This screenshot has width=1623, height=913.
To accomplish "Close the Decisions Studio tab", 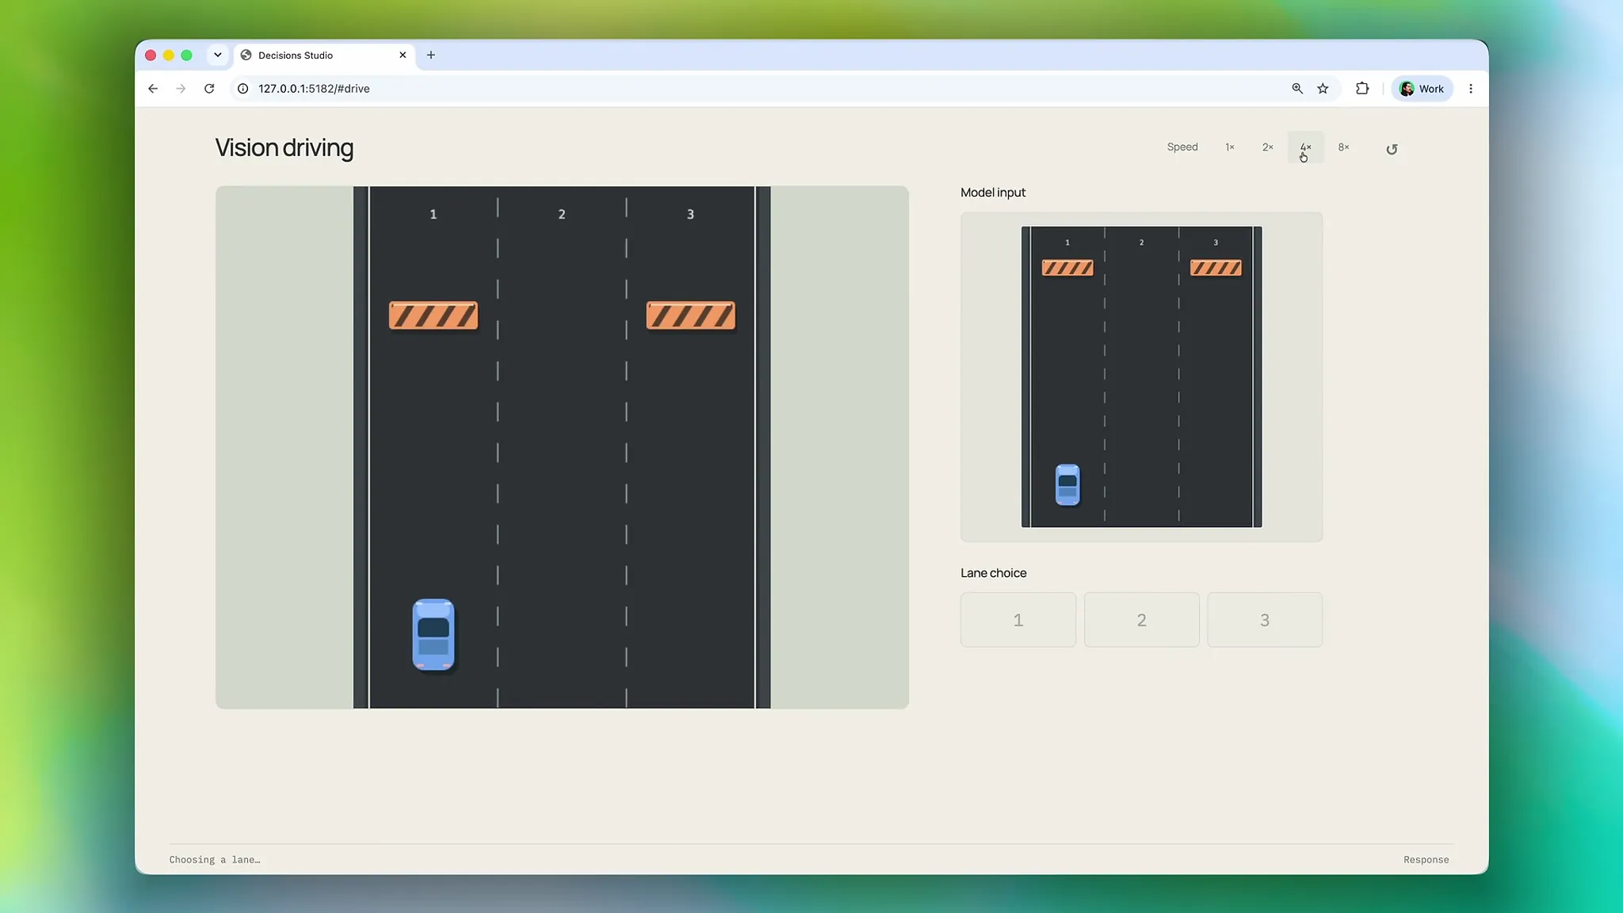I will pyautogui.click(x=403, y=55).
